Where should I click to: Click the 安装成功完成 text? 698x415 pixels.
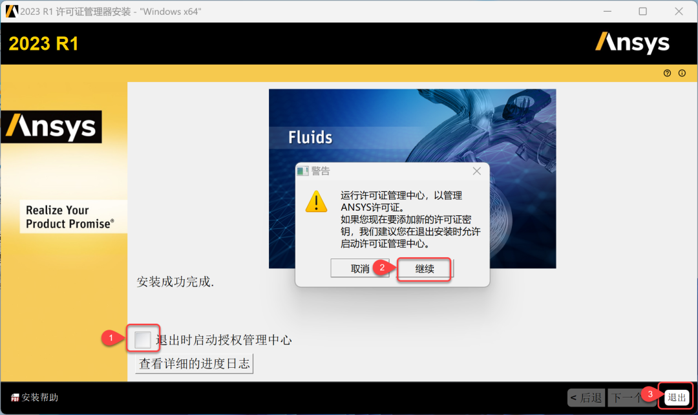tap(175, 282)
